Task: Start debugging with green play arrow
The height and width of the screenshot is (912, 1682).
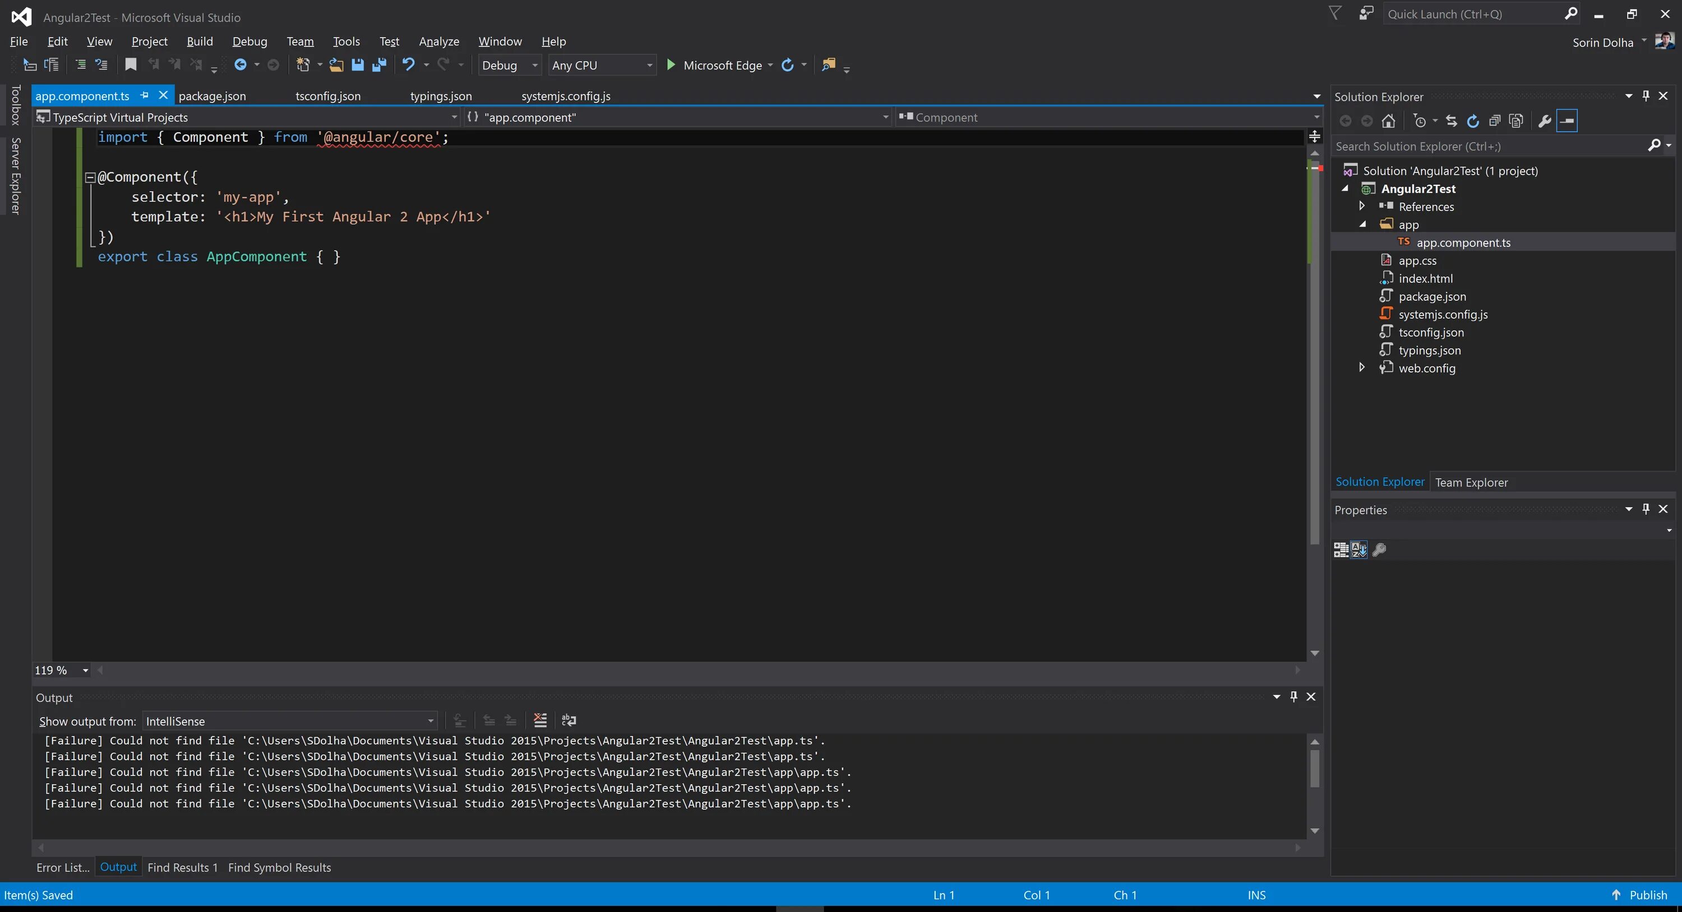Action: [670, 64]
